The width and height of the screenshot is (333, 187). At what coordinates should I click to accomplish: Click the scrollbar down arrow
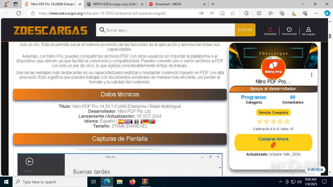pyautogui.click(x=330, y=172)
